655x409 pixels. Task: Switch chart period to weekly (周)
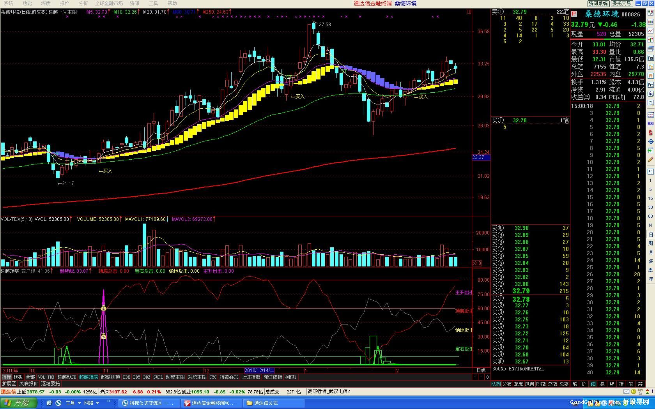(x=650, y=243)
